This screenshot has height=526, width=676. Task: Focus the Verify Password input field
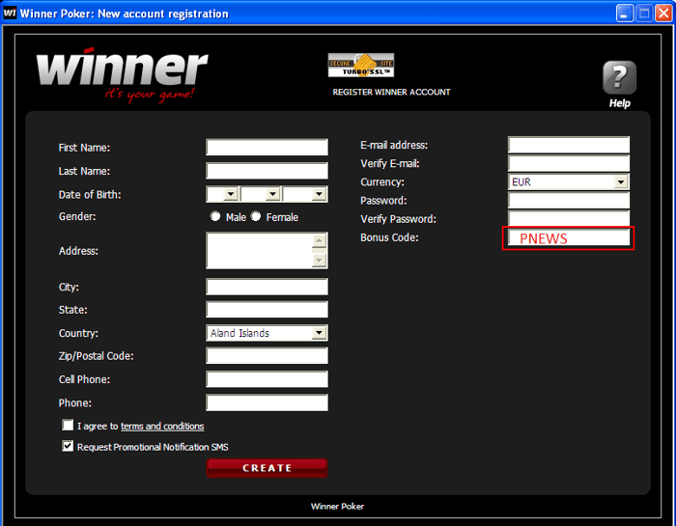pos(569,218)
